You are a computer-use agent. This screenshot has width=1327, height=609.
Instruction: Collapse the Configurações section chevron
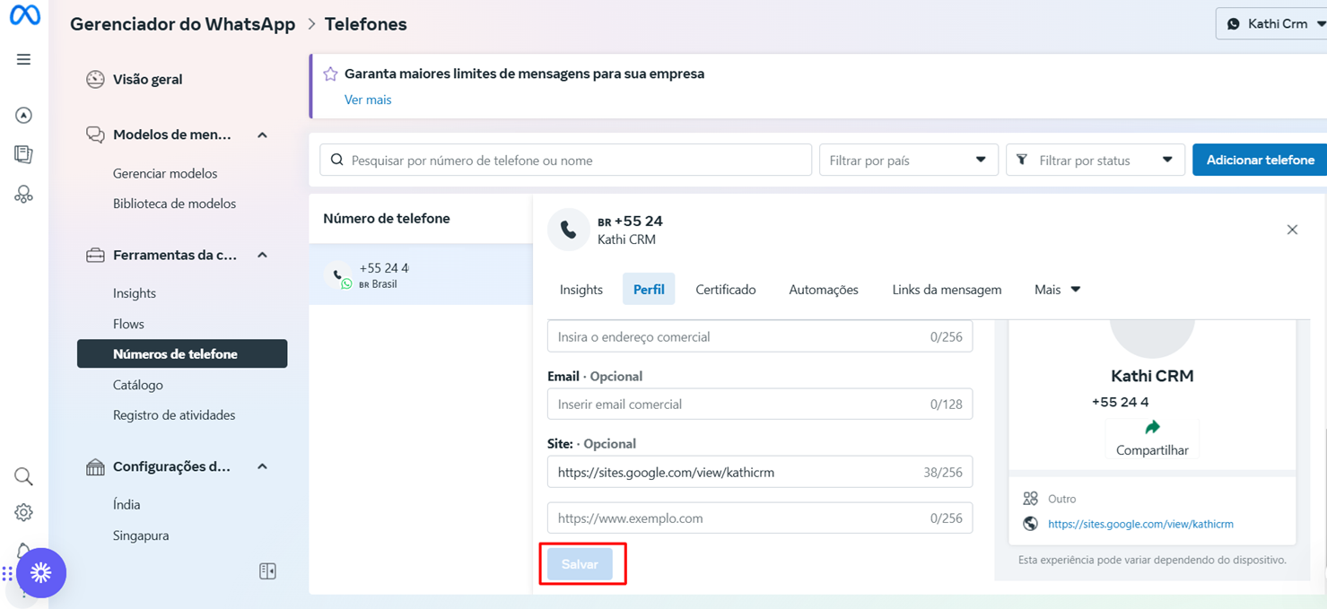262,467
